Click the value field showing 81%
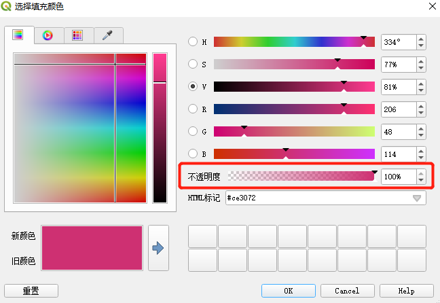440x303 pixels. 399,87
